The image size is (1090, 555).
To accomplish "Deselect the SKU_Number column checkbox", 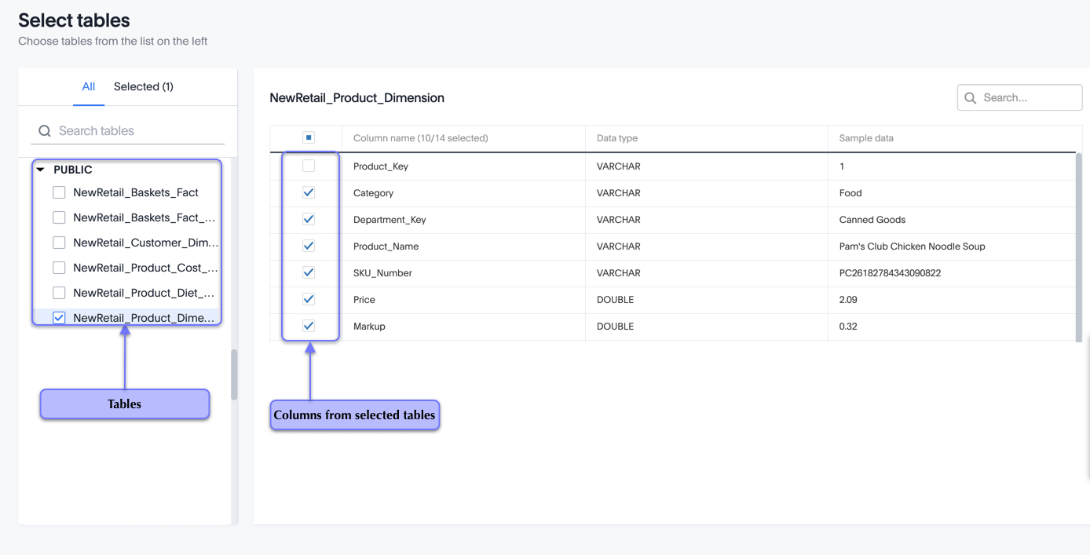I will click(309, 272).
